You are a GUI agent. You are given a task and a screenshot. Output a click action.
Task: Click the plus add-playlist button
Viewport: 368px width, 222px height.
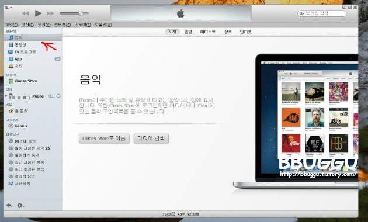(9, 206)
